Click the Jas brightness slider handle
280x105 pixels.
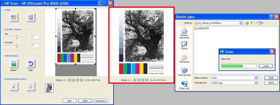[17, 37]
